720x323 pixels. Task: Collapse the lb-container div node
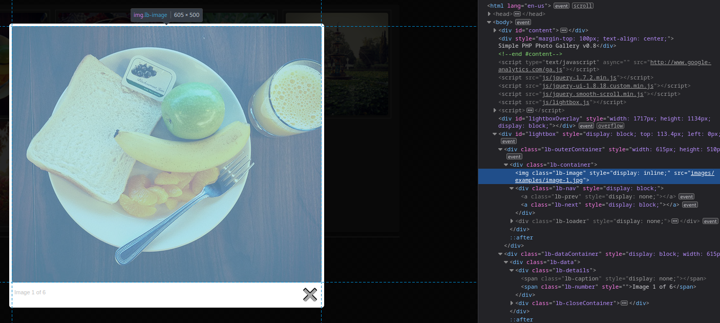tap(506, 165)
